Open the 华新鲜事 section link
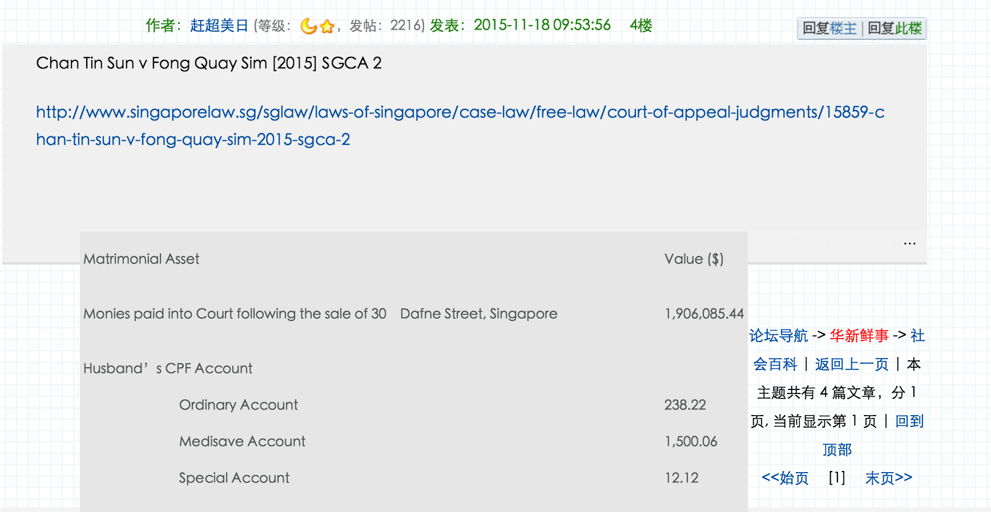This screenshot has height=512, width=991. [859, 336]
